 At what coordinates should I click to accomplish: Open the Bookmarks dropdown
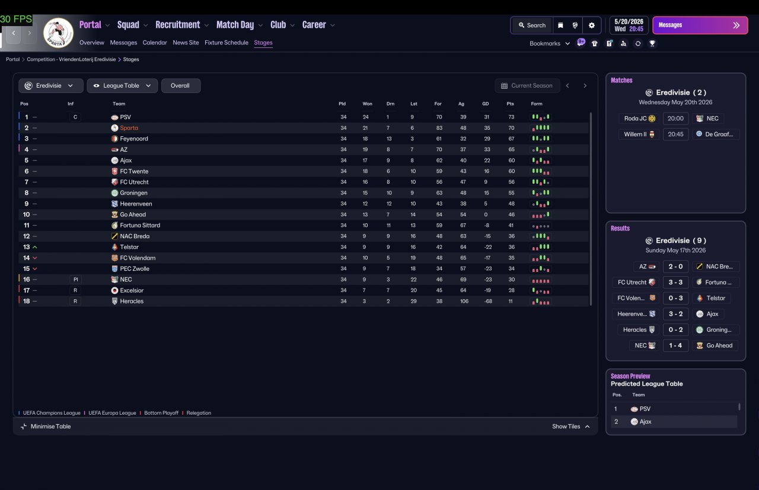coord(550,43)
